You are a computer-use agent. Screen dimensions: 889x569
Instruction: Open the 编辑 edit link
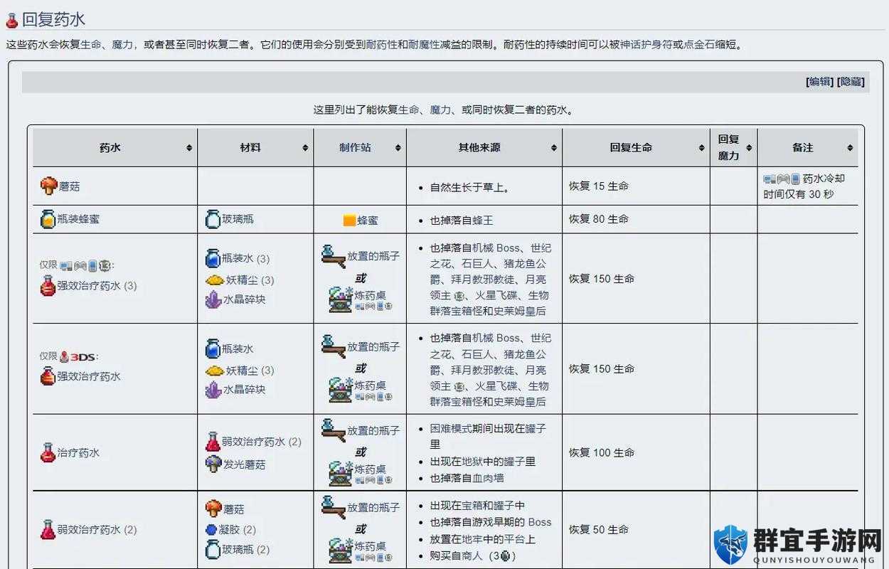[x=820, y=82]
